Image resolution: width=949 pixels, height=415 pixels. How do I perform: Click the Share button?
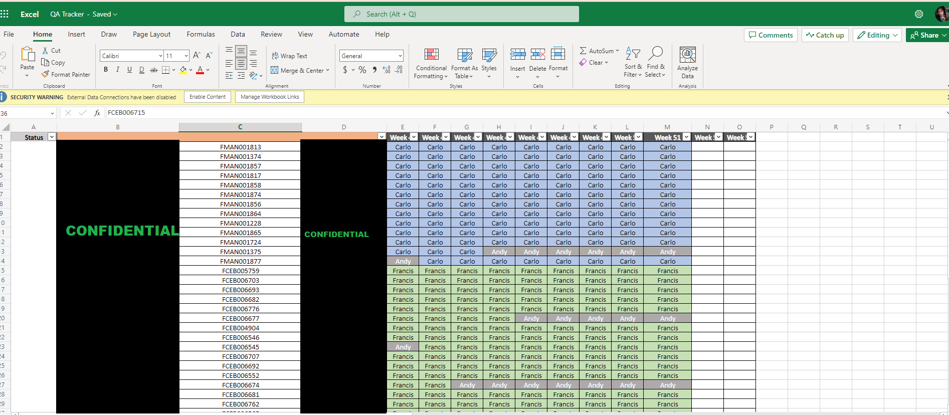(927, 35)
